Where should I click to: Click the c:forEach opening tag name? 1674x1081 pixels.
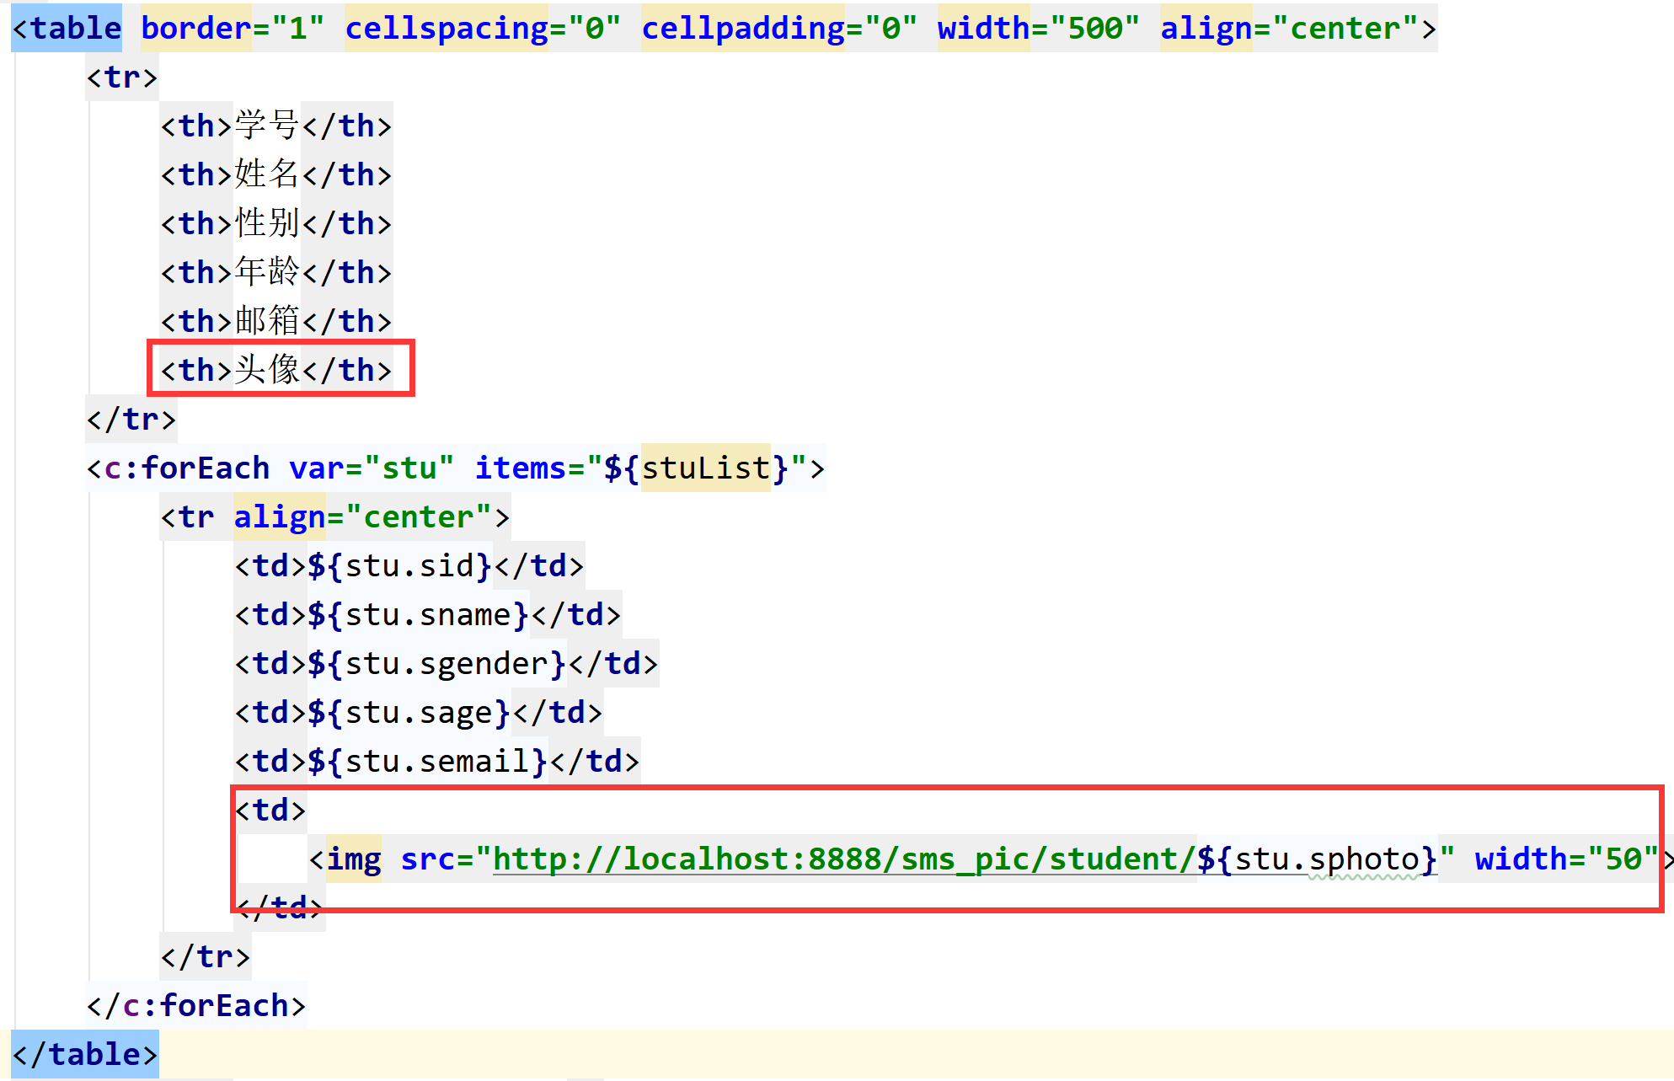point(187,468)
